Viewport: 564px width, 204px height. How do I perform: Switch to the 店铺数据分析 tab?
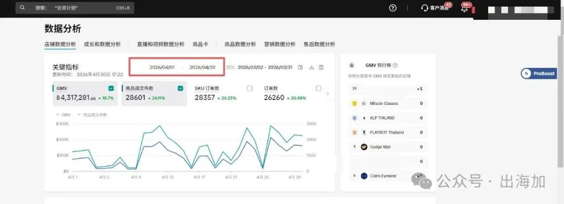(60, 44)
